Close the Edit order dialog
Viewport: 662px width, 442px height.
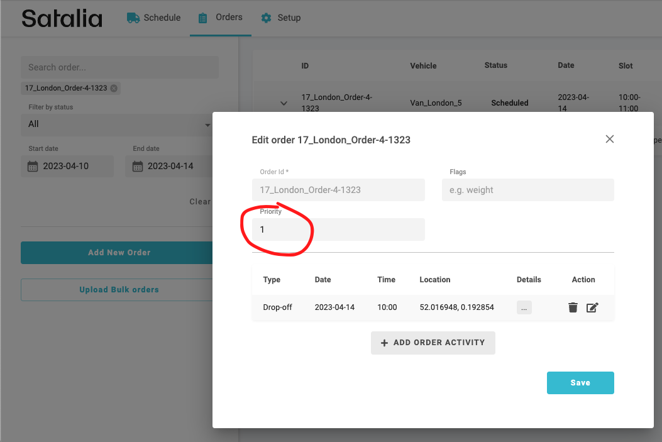click(x=609, y=139)
